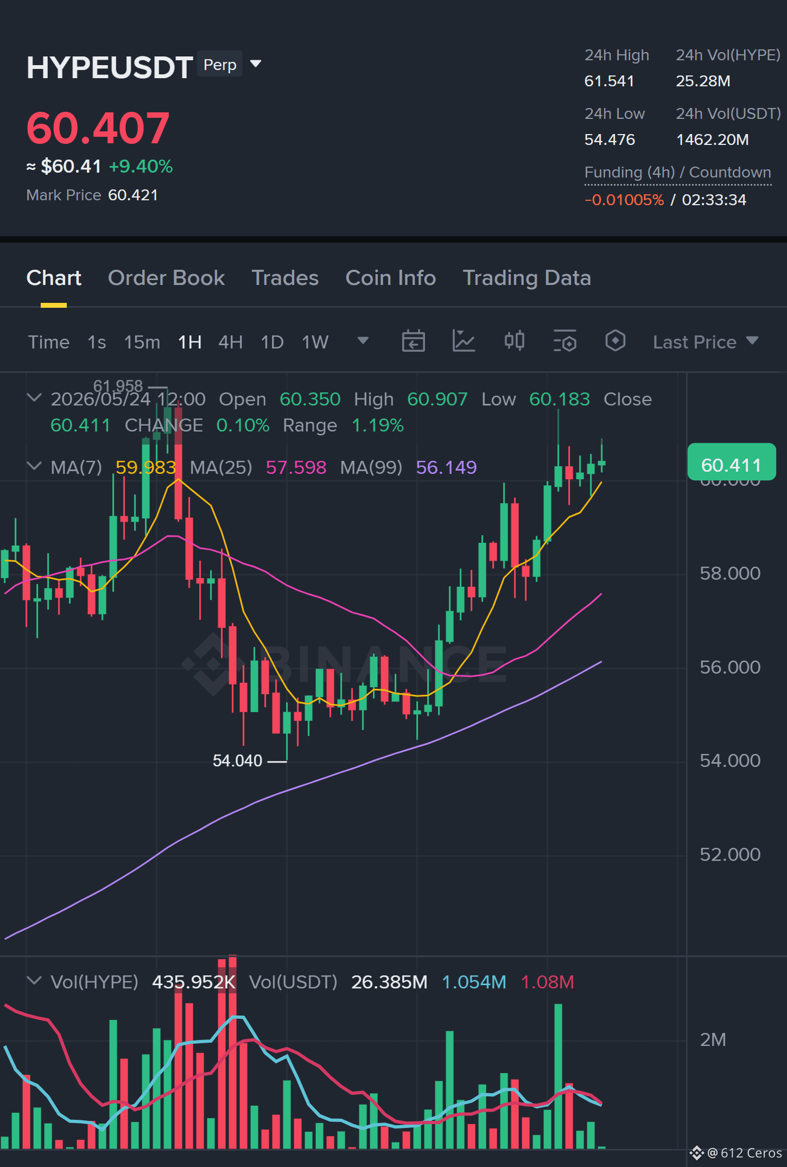Click the Binance logo by 612 Ceros
Image resolution: width=787 pixels, height=1167 pixels.
[696, 1152]
